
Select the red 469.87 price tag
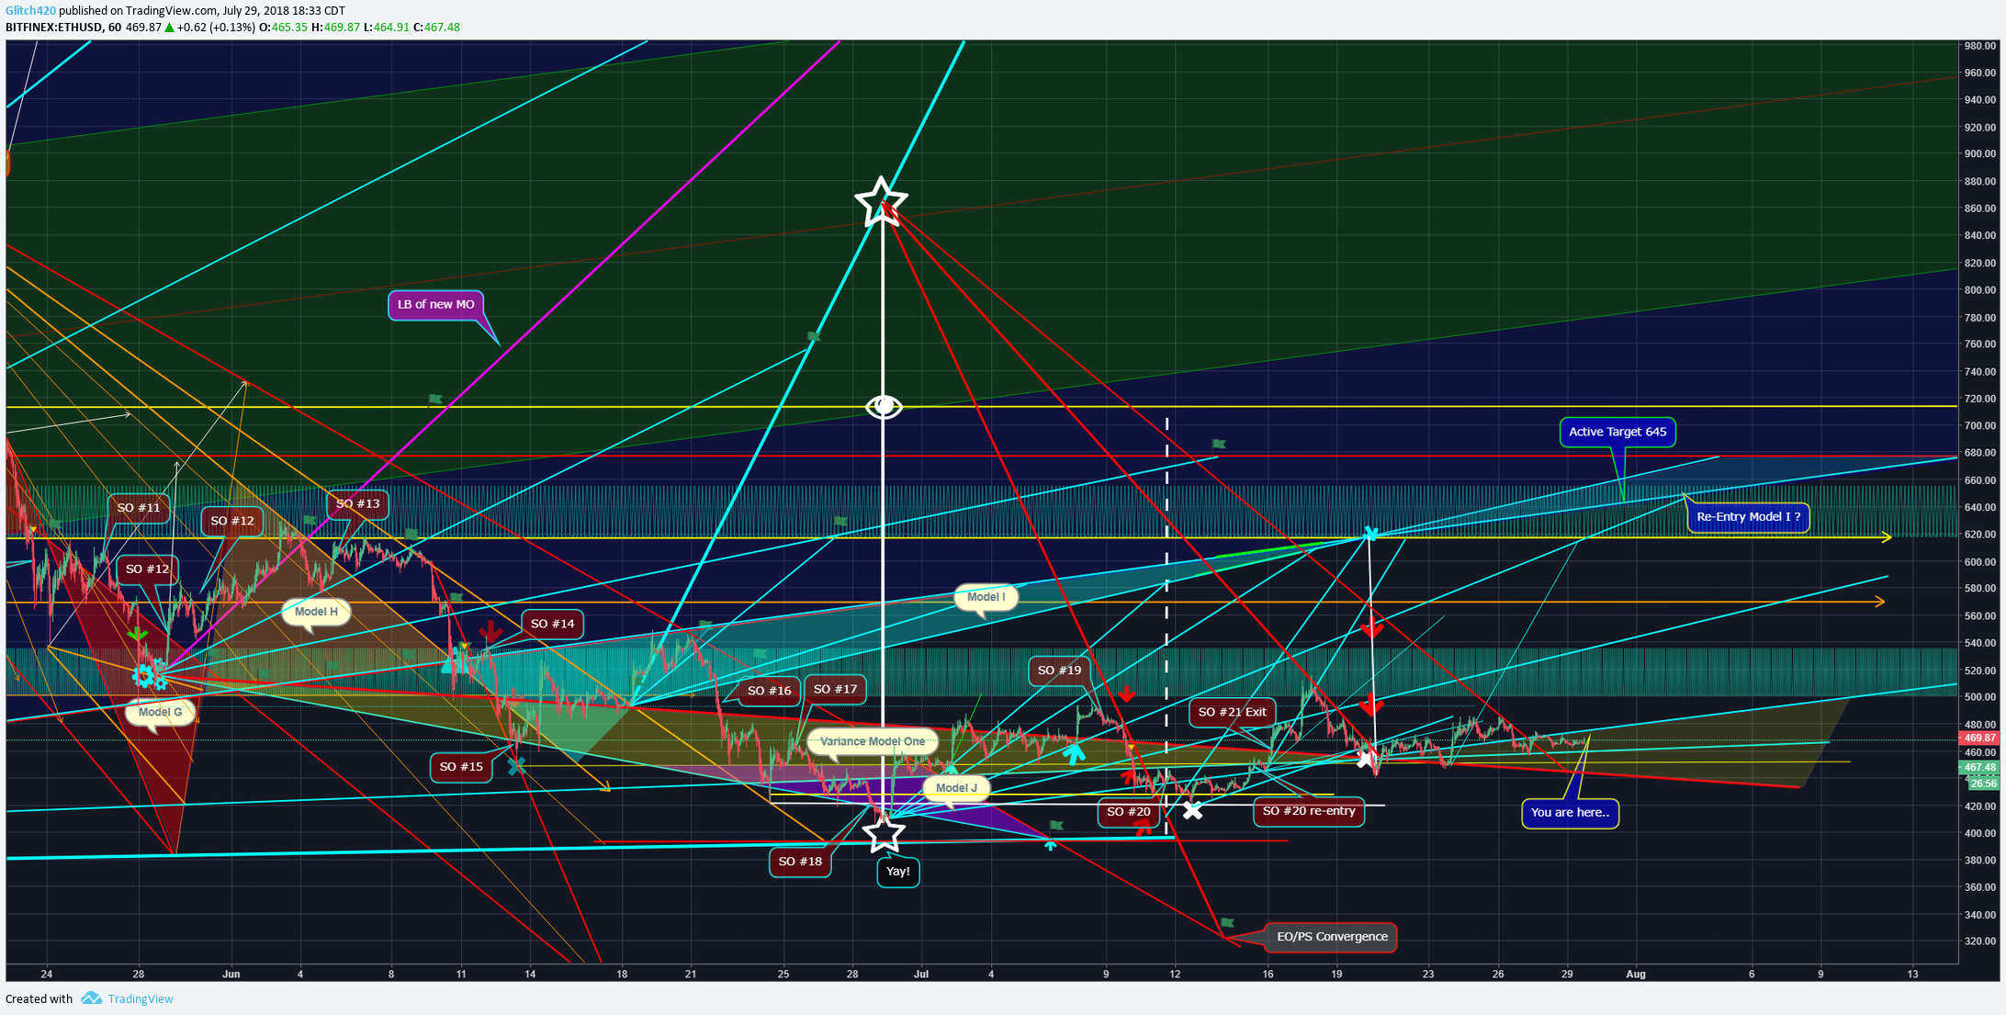point(1980,738)
